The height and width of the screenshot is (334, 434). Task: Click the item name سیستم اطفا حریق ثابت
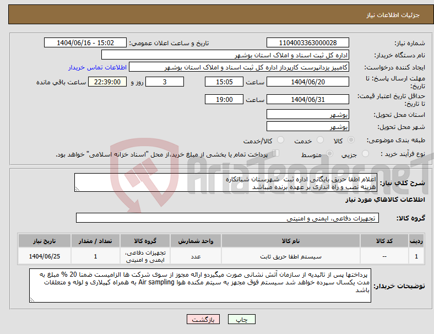(291, 256)
